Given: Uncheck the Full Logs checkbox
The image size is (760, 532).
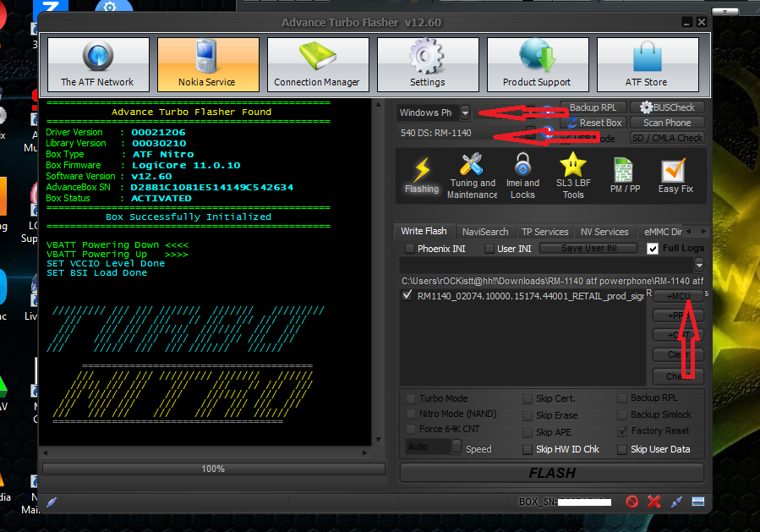Looking at the screenshot, I should coord(653,249).
